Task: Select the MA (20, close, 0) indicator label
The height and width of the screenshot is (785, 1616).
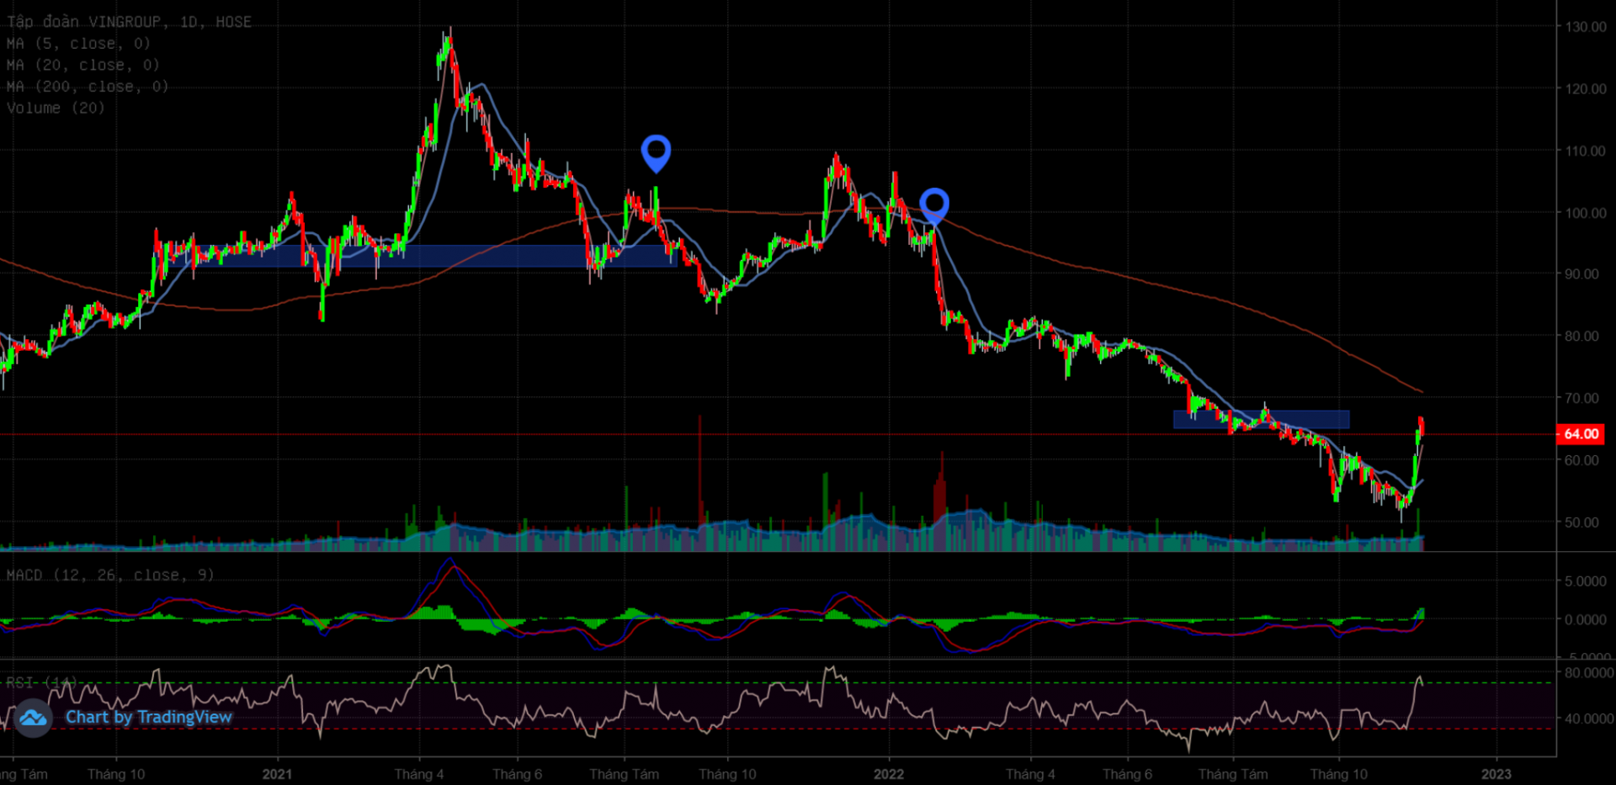Action: tap(82, 65)
